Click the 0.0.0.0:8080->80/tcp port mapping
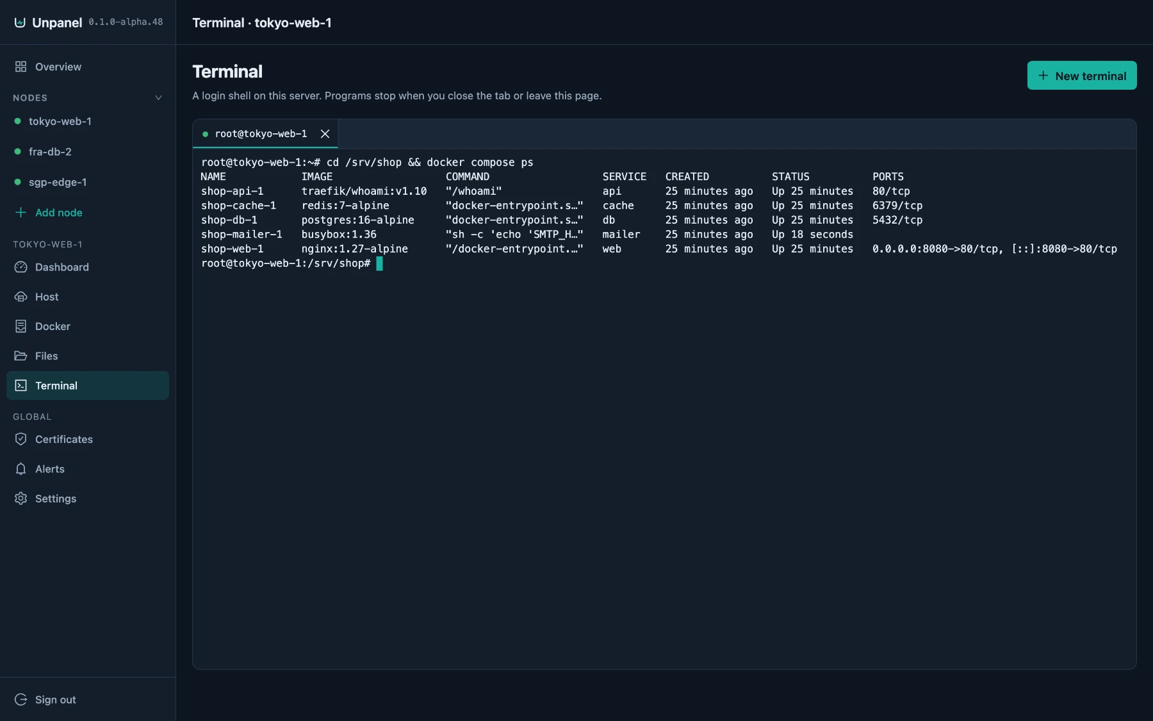The height and width of the screenshot is (721, 1153). pos(935,249)
